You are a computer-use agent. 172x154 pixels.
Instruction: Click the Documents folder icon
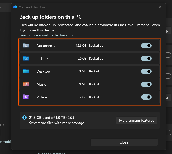tap(26, 45)
